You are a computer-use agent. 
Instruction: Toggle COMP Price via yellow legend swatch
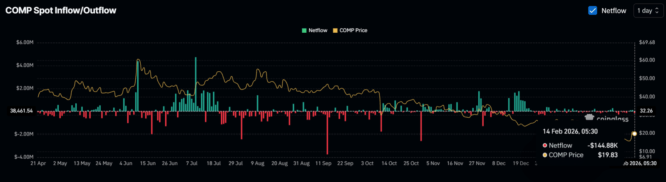click(x=335, y=31)
